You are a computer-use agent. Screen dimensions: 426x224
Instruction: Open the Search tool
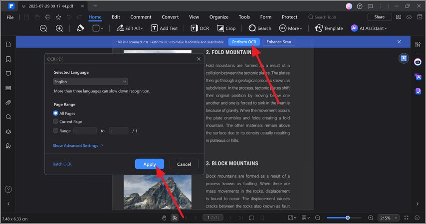[x=260, y=28]
